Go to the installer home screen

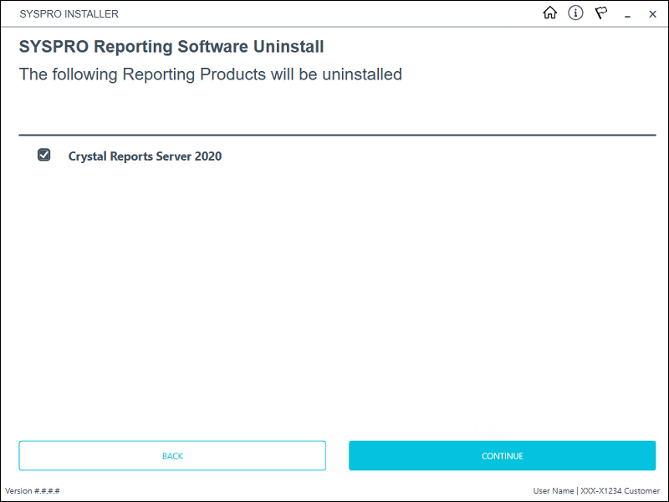(x=549, y=13)
